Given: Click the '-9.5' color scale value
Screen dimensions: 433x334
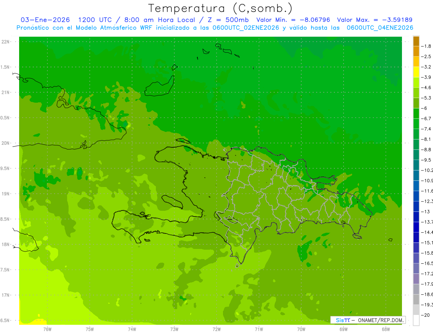Looking at the screenshot, I should tap(426, 160).
